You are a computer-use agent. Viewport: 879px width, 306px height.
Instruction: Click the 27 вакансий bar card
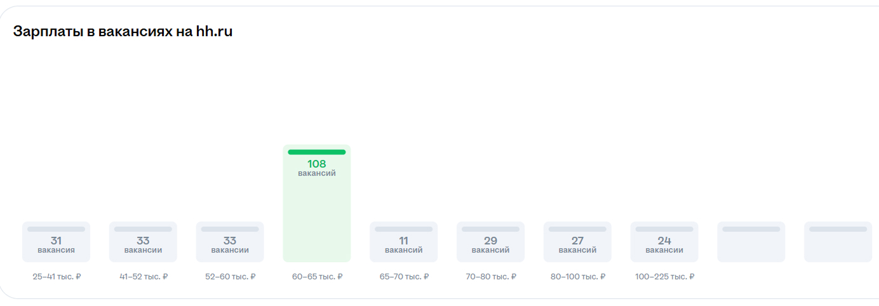(x=577, y=242)
